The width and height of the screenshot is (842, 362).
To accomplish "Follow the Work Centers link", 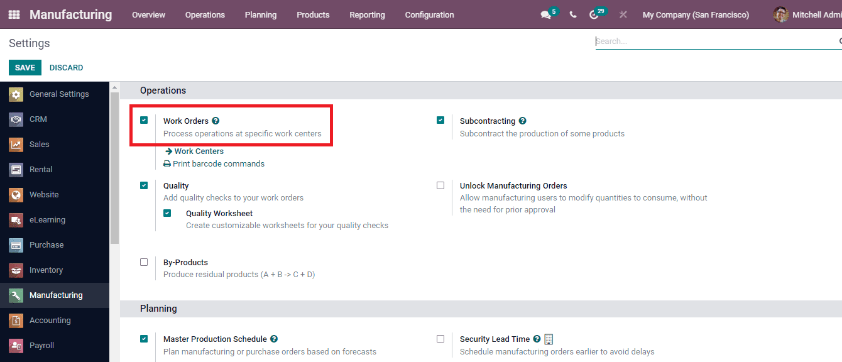I will tap(199, 151).
